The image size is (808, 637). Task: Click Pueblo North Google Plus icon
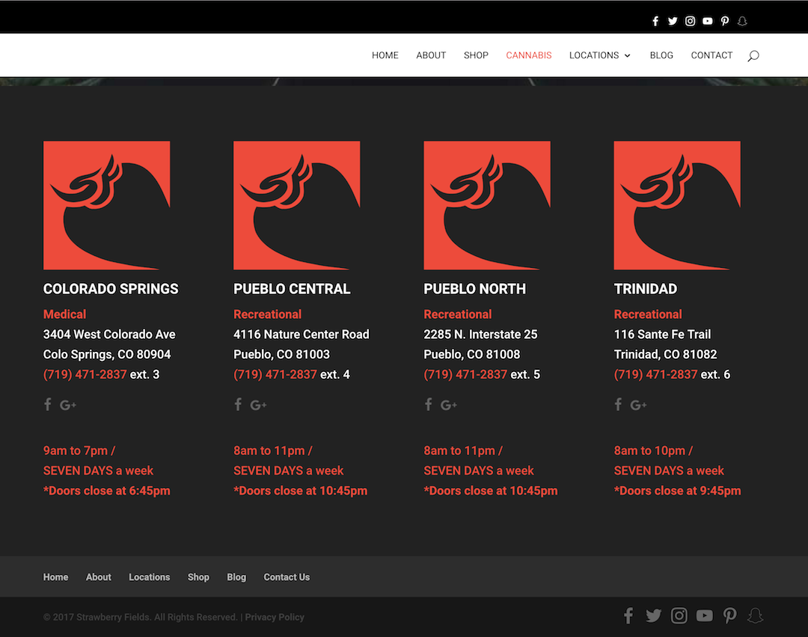[x=448, y=405]
